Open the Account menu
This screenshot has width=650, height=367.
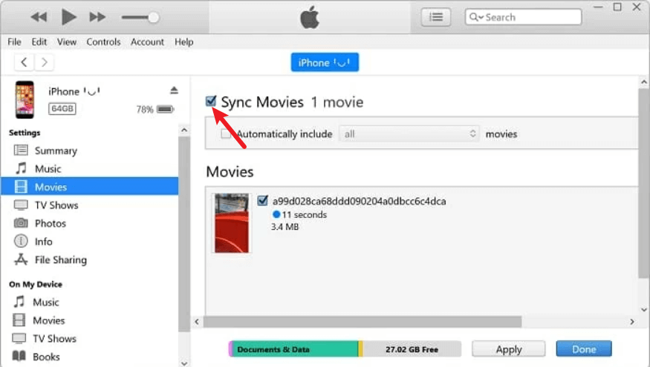(147, 42)
